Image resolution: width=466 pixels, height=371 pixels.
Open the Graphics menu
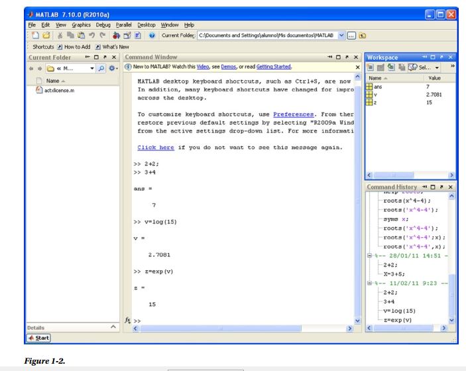[81, 25]
